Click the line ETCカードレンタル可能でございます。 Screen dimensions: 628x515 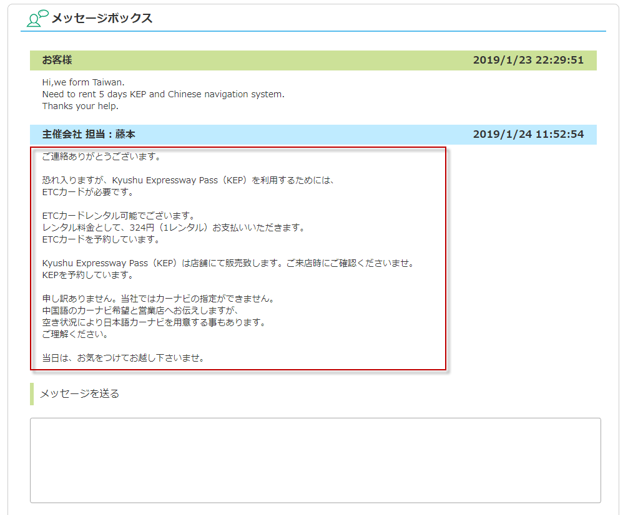pos(119,216)
